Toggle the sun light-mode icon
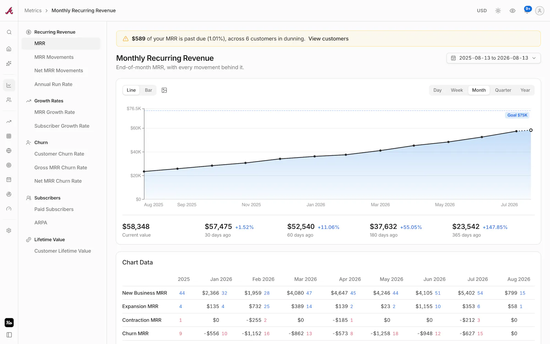The width and height of the screenshot is (550, 344). click(x=498, y=11)
